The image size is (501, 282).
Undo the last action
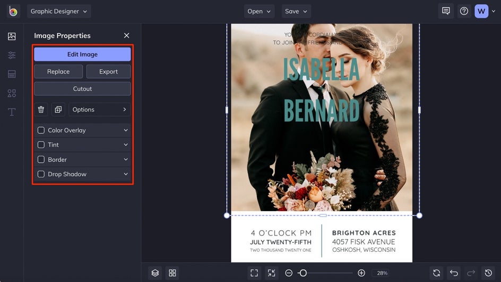coord(454,273)
